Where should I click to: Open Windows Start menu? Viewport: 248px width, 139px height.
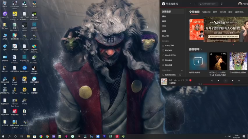(3, 136)
